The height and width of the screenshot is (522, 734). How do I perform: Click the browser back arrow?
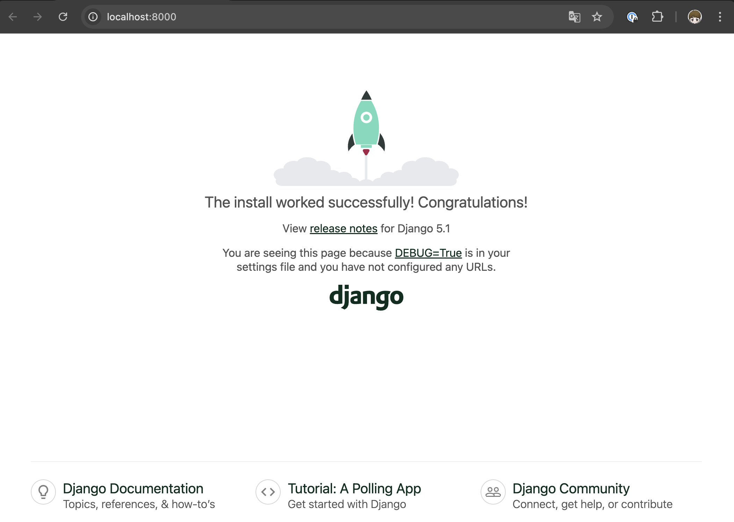pos(13,17)
